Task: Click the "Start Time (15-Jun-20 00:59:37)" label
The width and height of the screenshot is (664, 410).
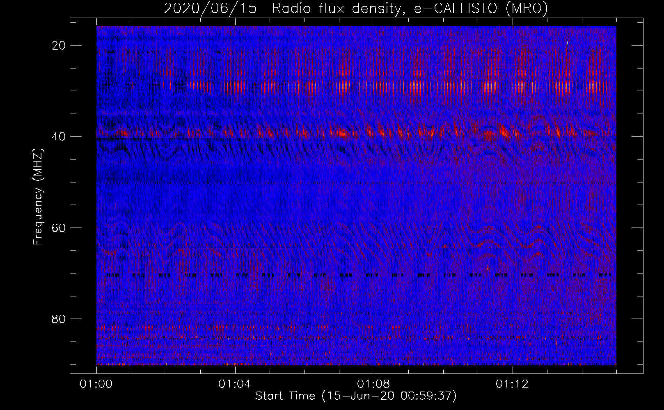Action: (x=356, y=396)
